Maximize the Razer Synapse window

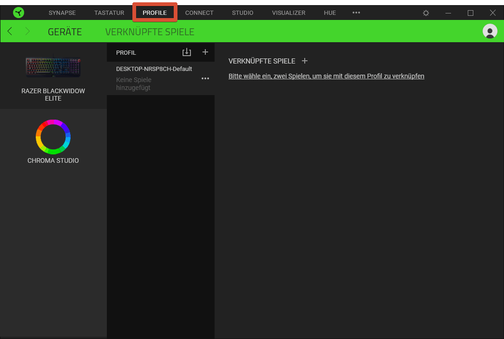point(471,13)
